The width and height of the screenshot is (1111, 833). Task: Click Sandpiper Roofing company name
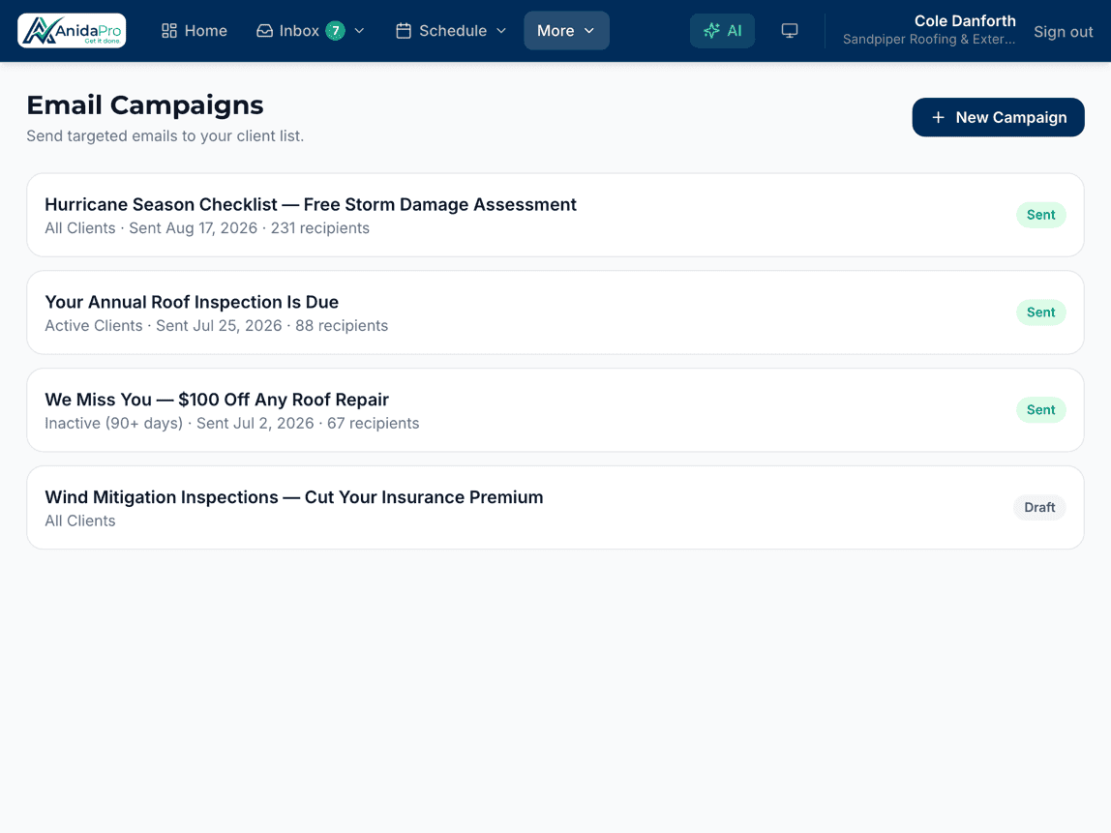pos(929,39)
